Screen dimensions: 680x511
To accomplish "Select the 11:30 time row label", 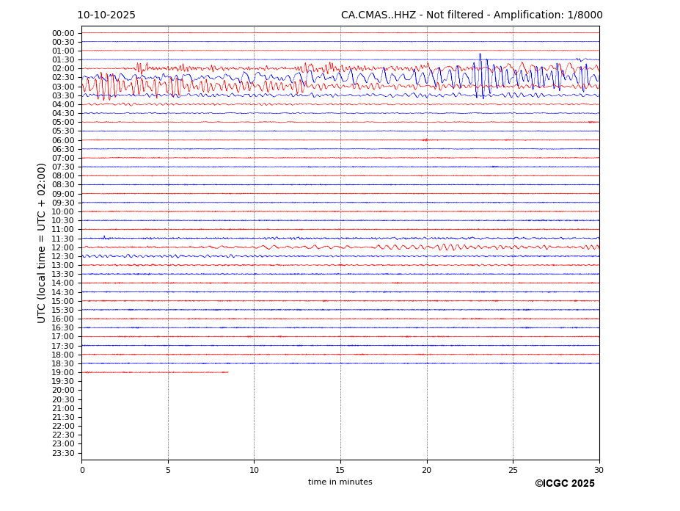I will (x=63, y=239).
